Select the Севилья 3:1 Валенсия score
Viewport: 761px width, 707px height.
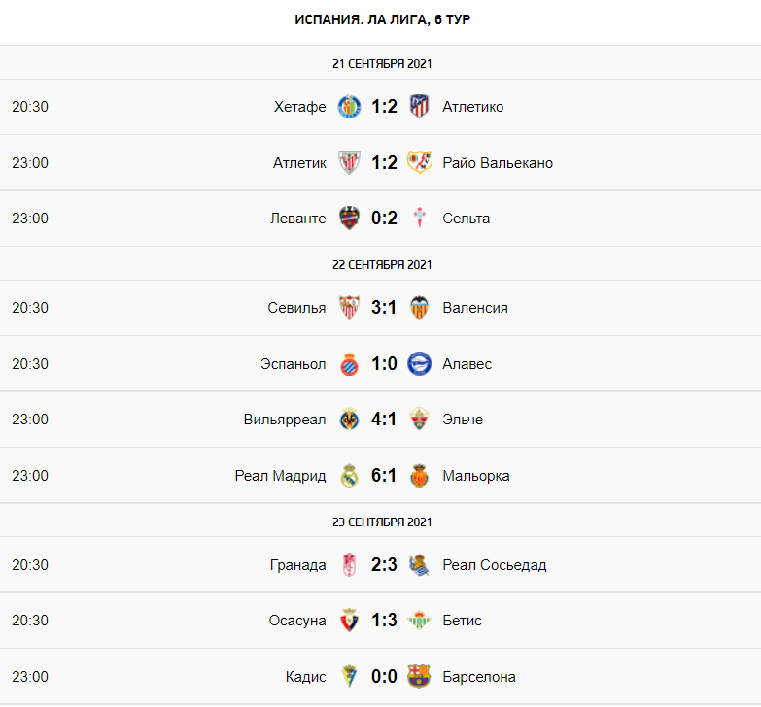point(384,308)
